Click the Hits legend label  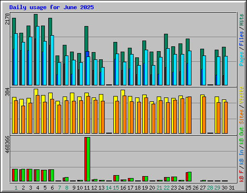coord(242,20)
